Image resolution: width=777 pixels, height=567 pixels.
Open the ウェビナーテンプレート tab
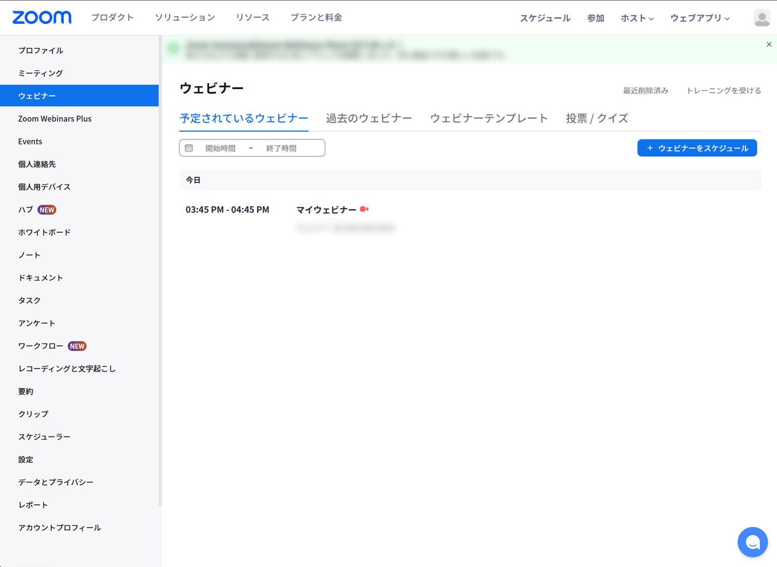coord(488,118)
